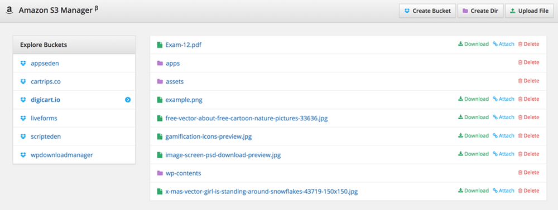Viewport: 558px width, 210px height.
Task: Click the purple folder icon beside wp-contents
Action: coord(160,173)
